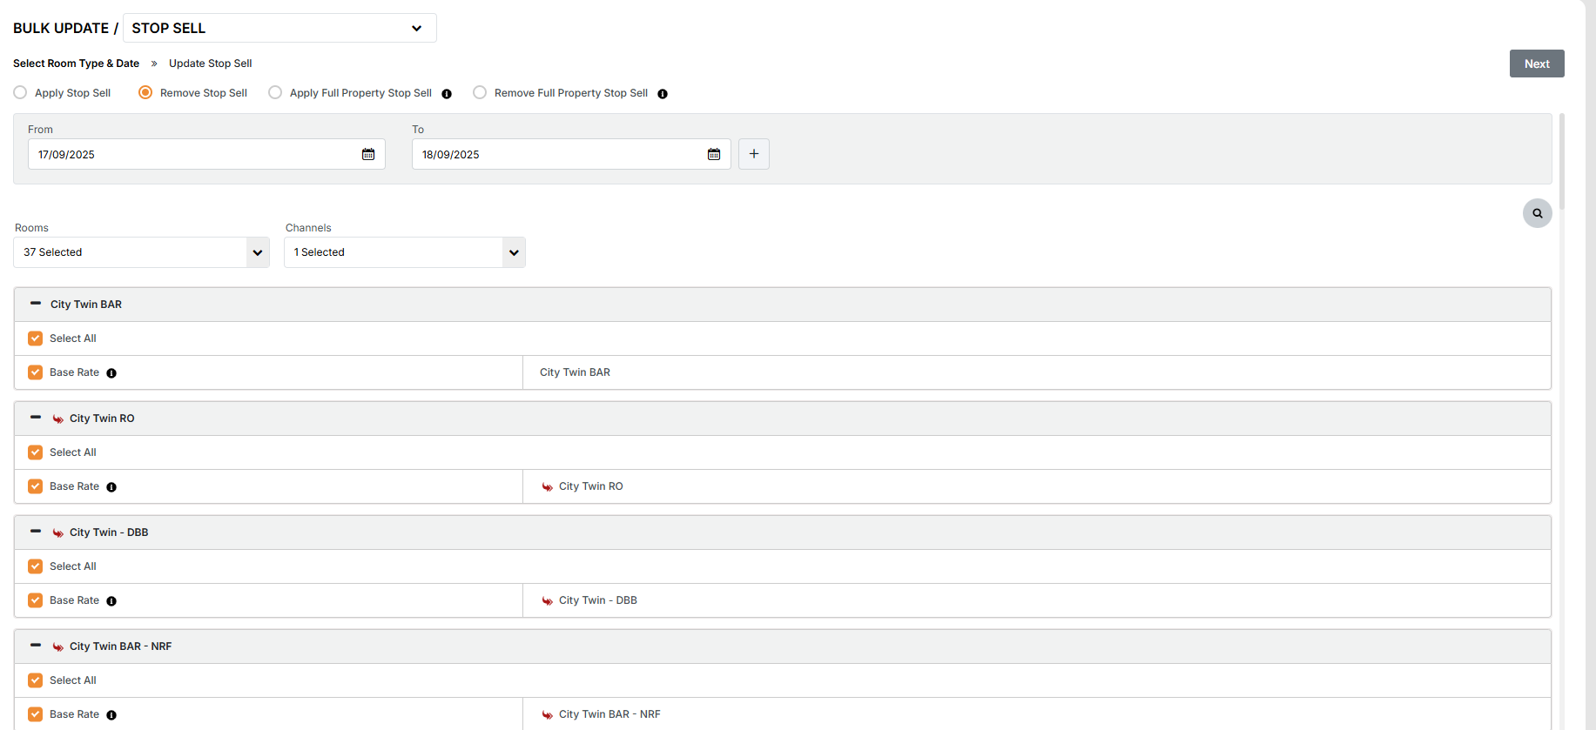Add another date range with plus icon

point(754,154)
